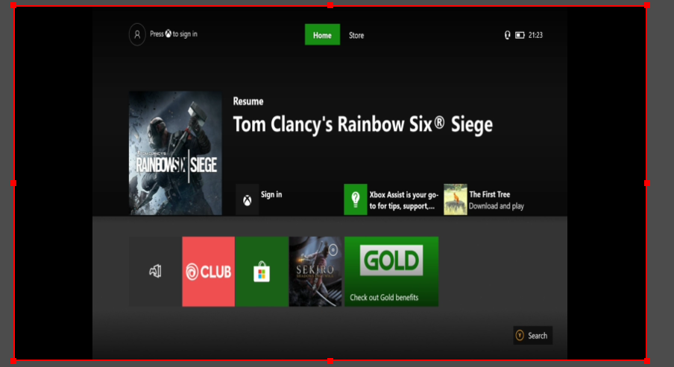Open The First Tree Download and play
The width and height of the screenshot is (674, 367).
(497, 200)
